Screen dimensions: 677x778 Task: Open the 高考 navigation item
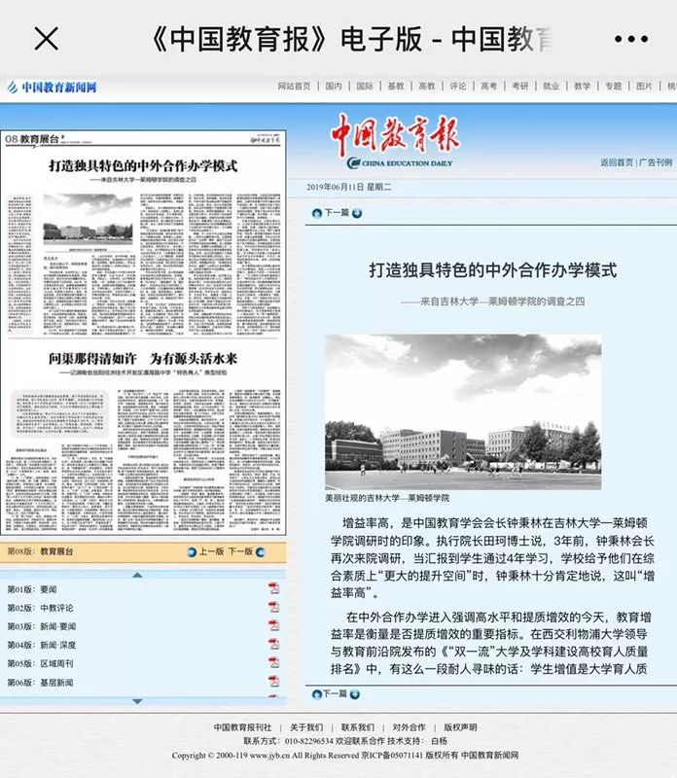(x=488, y=86)
